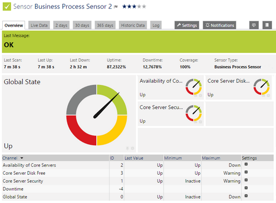Open gear settings for Availability of Core Servers

(246, 164)
